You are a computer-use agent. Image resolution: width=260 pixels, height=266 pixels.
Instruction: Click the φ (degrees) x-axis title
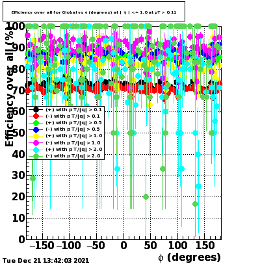point(190,258)
